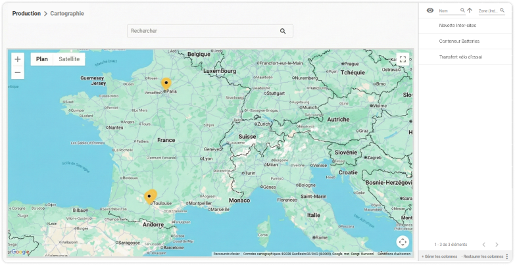Viewport: 515px width, 265px height.
Task: Go to next page of list
Action: tap(497, 245)
